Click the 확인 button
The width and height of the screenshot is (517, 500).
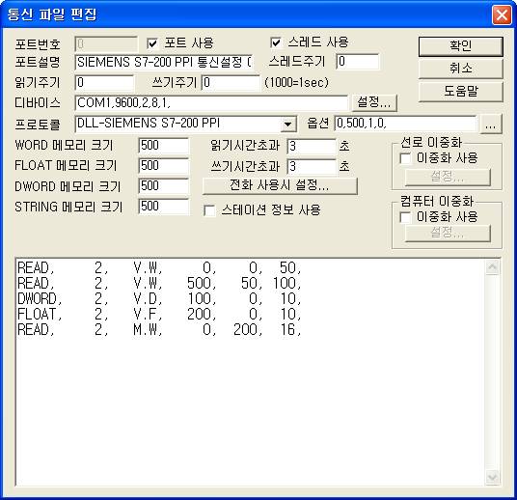click(461, 46)
